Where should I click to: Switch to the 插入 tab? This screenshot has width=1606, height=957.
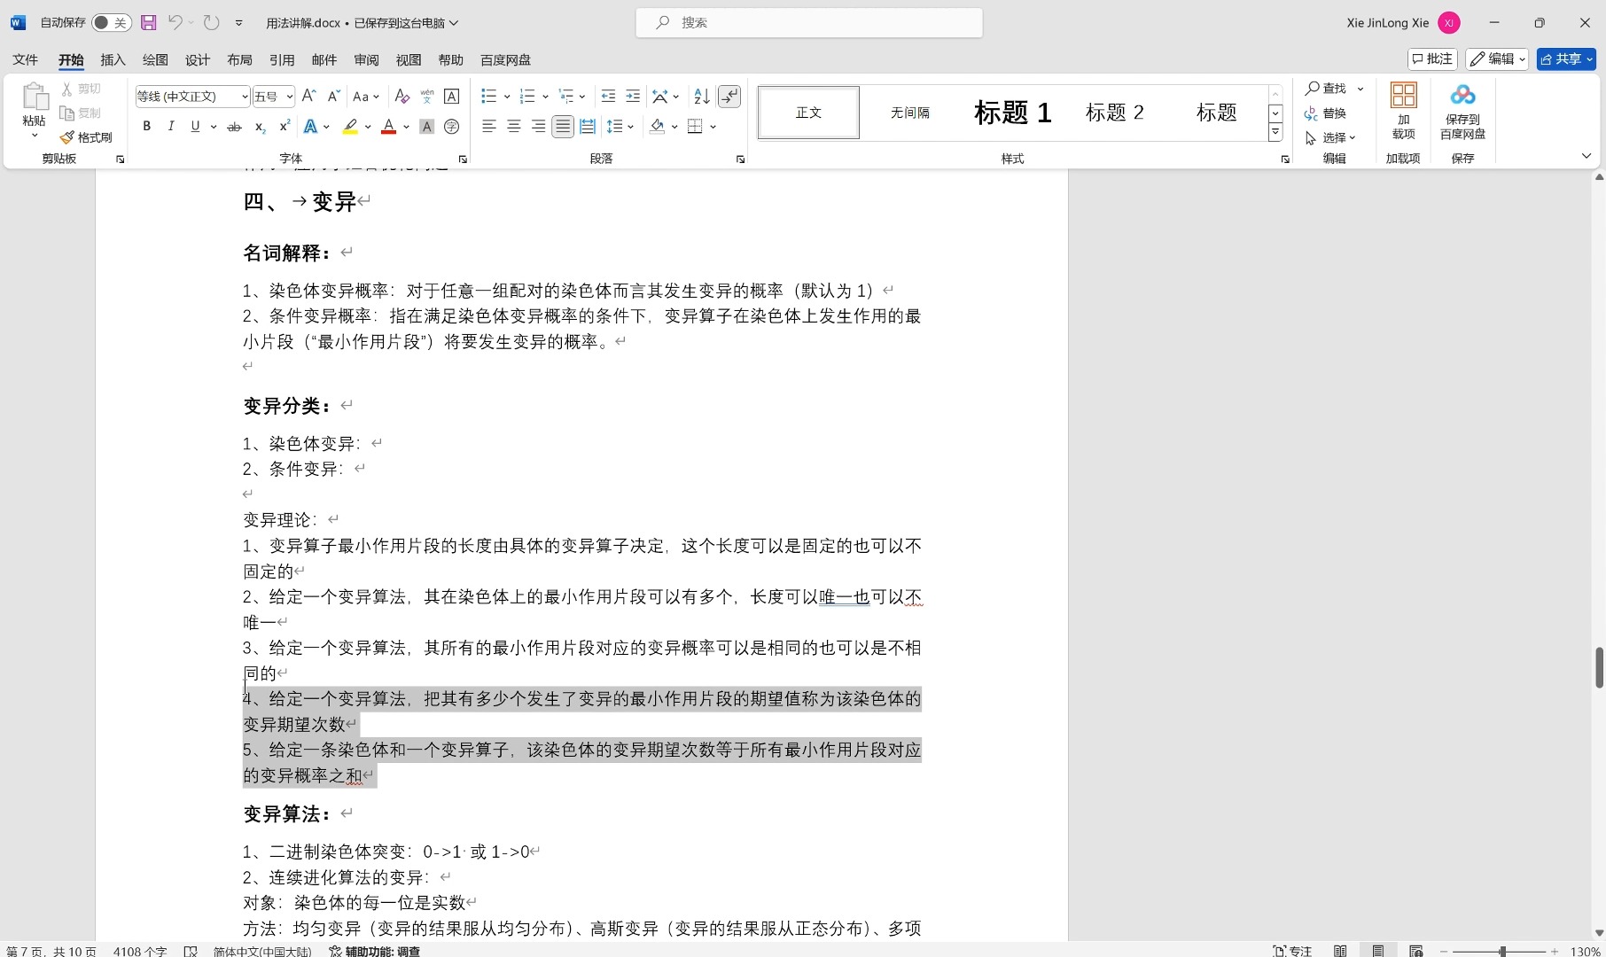113,59
